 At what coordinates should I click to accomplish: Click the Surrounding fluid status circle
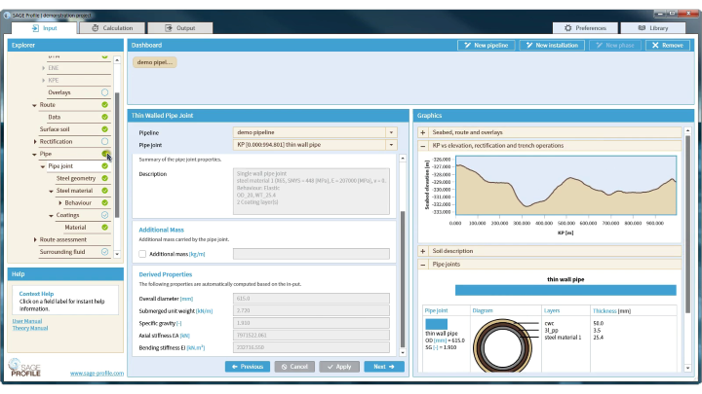point(104,252)
